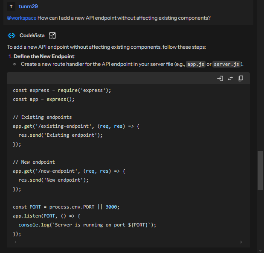Image resolution: width=264 pixels, height=253 pixels.
Task: Click the code block's right scroll arrow
Action: click(241, 242)
